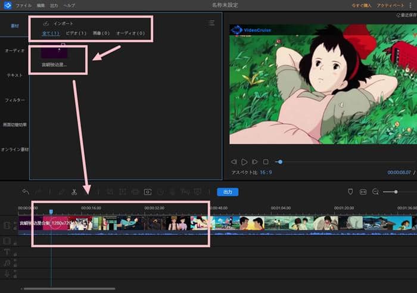
Task: Toggle lock on the music track
Action: [15, 266]
